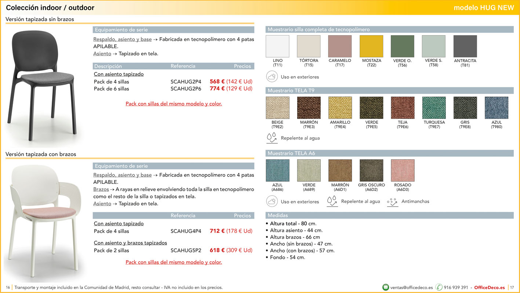Click the green phone icon in footer
The image size is (520, 293).
[439, 287]
